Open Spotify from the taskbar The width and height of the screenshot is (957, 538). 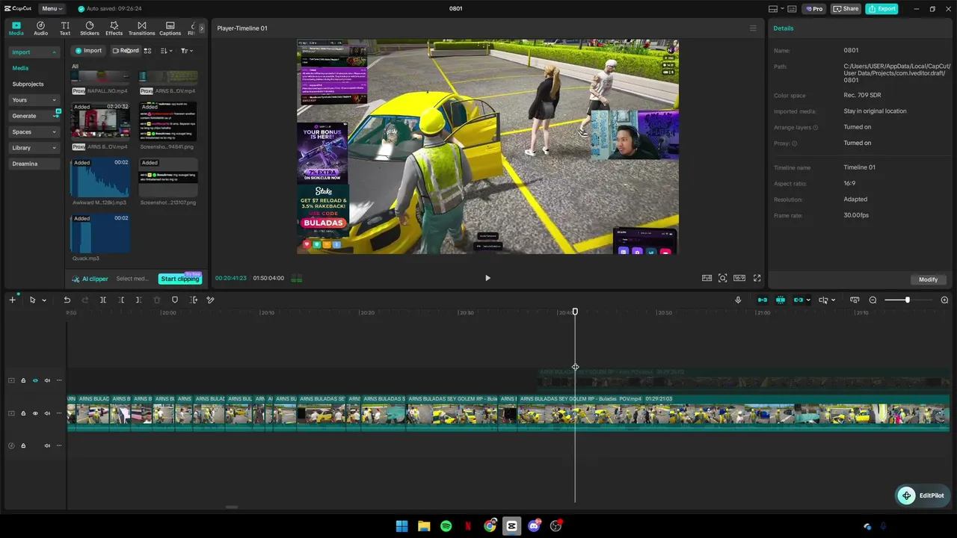446,526
